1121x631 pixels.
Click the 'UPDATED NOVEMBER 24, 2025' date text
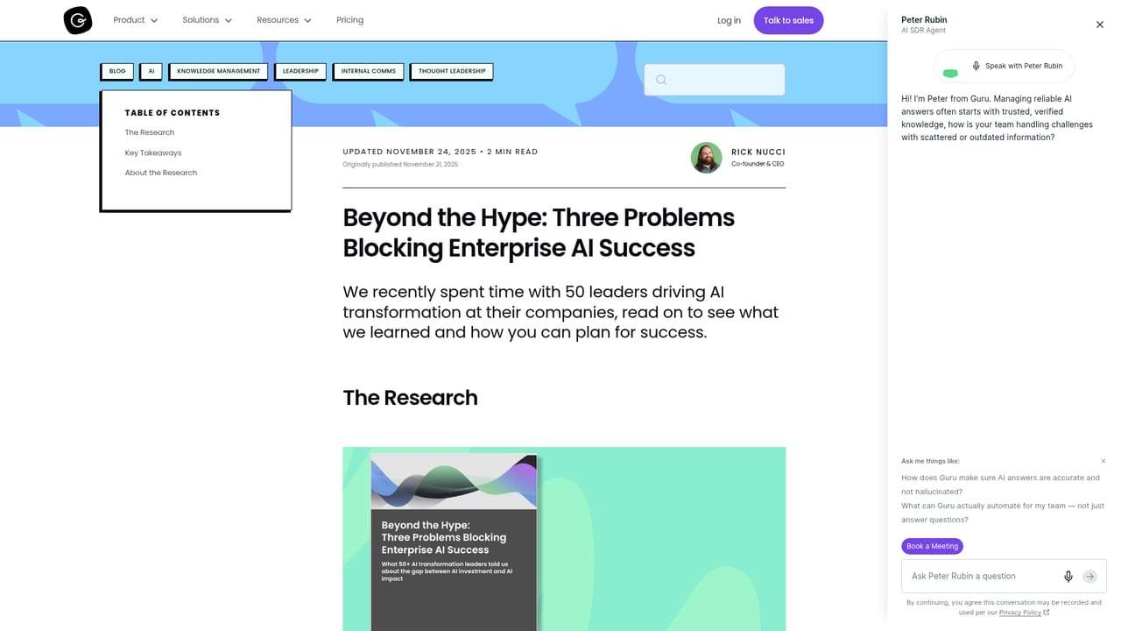pyautogui.click(x=409, y=152)
